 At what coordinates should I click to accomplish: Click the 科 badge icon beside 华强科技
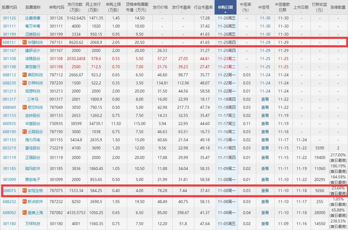[x=25, y=42]
